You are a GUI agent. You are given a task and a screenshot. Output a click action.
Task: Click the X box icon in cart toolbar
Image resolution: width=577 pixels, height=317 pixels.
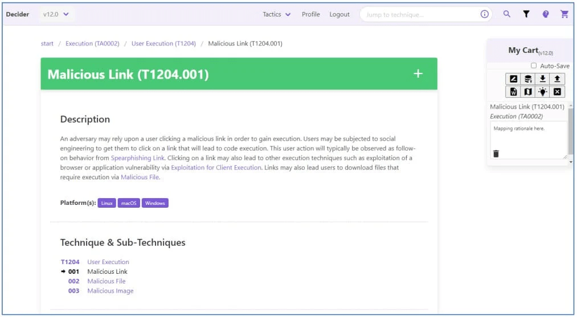(x=557, y=92)
